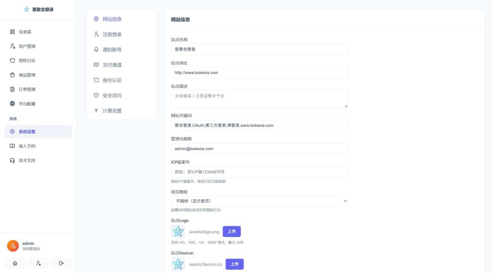Click the 支付通道 card icon
The width and height of the screenshot is (492, 273).
pos(96,65)
